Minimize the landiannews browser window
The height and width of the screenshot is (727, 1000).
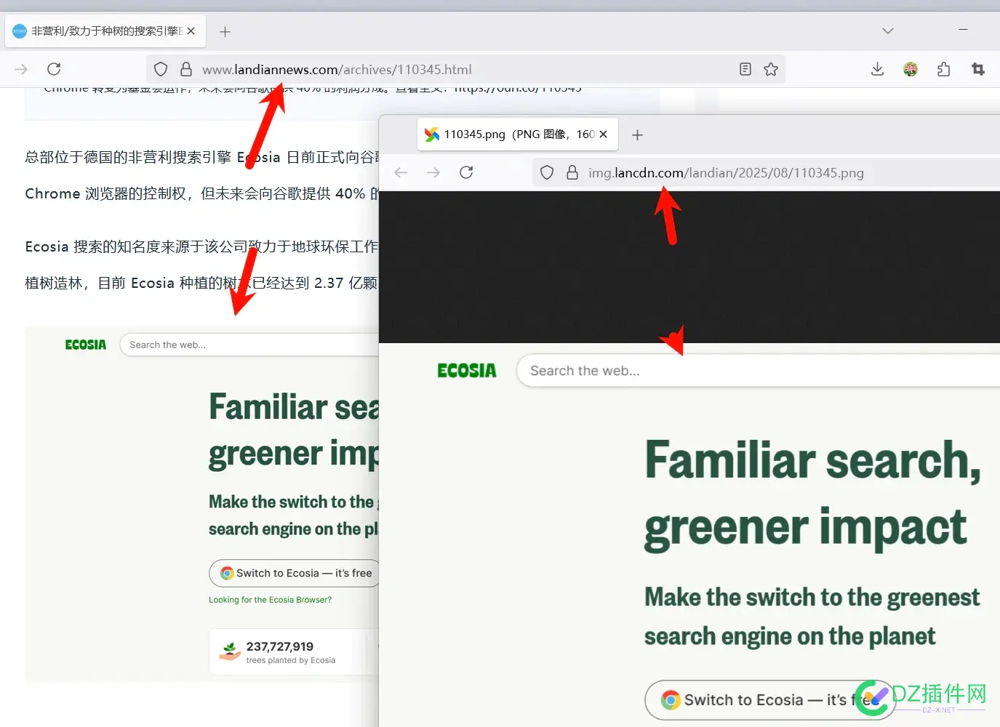click(x=963, y=30)
